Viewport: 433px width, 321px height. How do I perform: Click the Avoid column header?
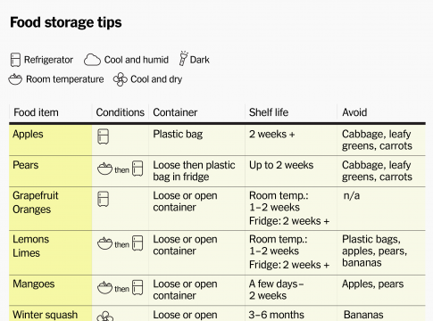354,112
